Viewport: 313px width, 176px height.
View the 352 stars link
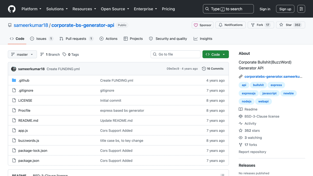coord(249,130)
